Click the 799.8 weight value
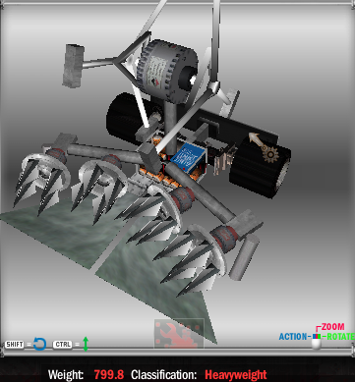This screenshot has width=355, height=382. point(109,374)
